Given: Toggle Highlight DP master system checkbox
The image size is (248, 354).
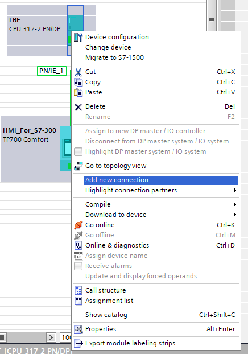Looking at the screenshot, I should click(x=78, y=151).
